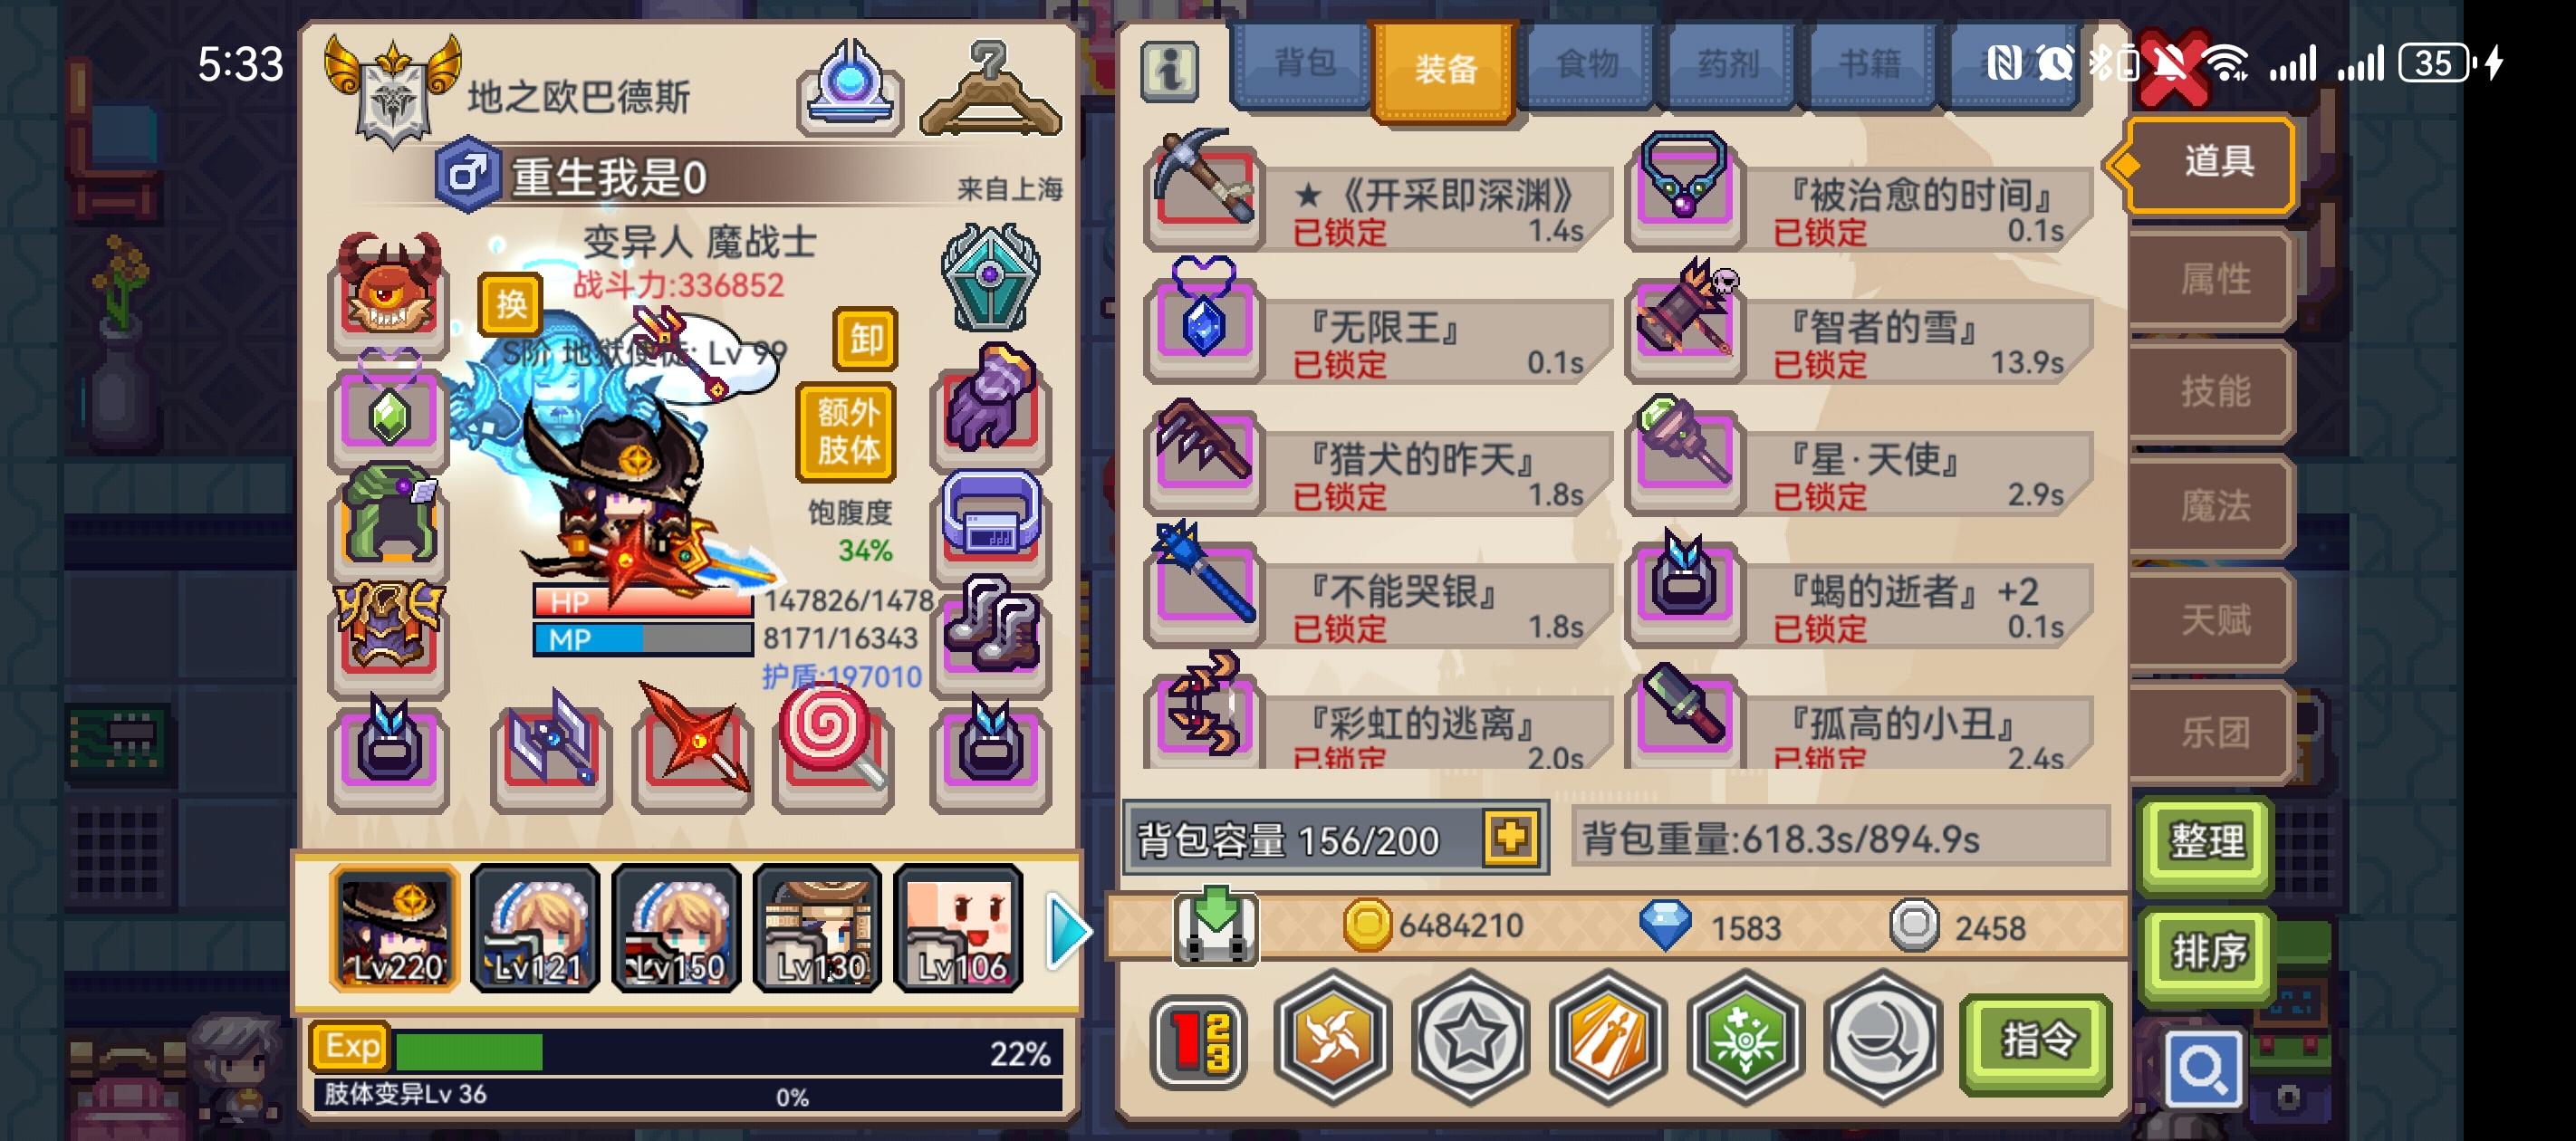Expand the party list with the blue arrow
The height and width of the screenshot is (1141, 2576).
pyautogui.click(x=1067, y=931)
